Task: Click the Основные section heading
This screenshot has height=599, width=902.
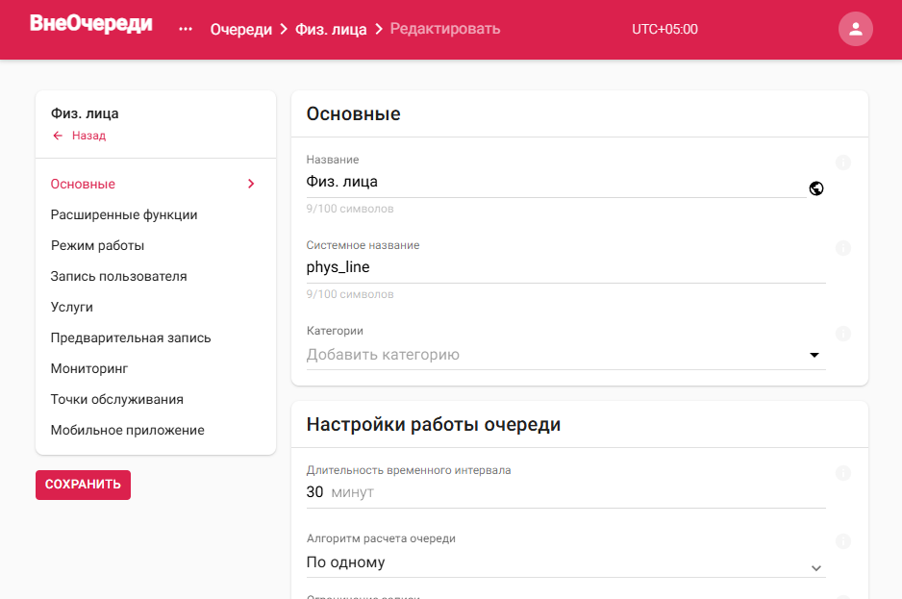Action: tap(353, 113)
